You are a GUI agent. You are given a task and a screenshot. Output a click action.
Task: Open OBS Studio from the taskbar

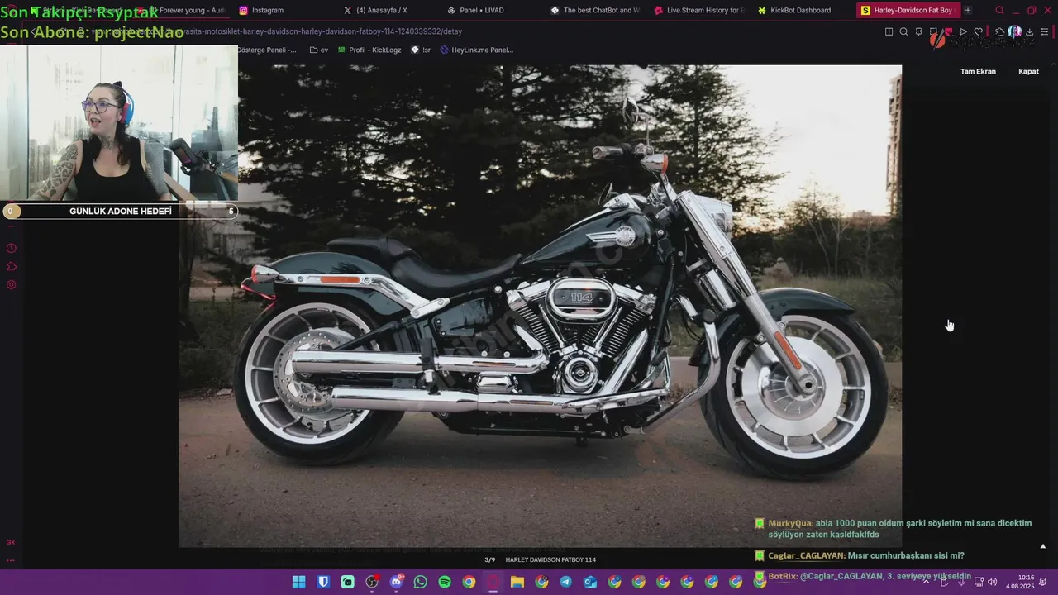point(372,582)
